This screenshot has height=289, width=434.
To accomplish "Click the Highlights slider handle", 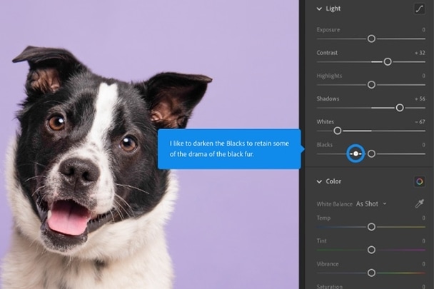I will pos(371,84).
